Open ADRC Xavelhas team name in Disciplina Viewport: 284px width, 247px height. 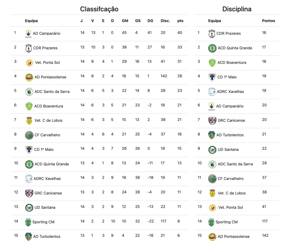[x=230, y=92]
